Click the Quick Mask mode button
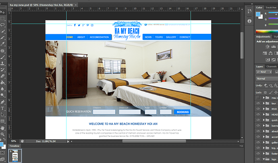The width and height of the screenshot is (278, 163). [3, 153]
